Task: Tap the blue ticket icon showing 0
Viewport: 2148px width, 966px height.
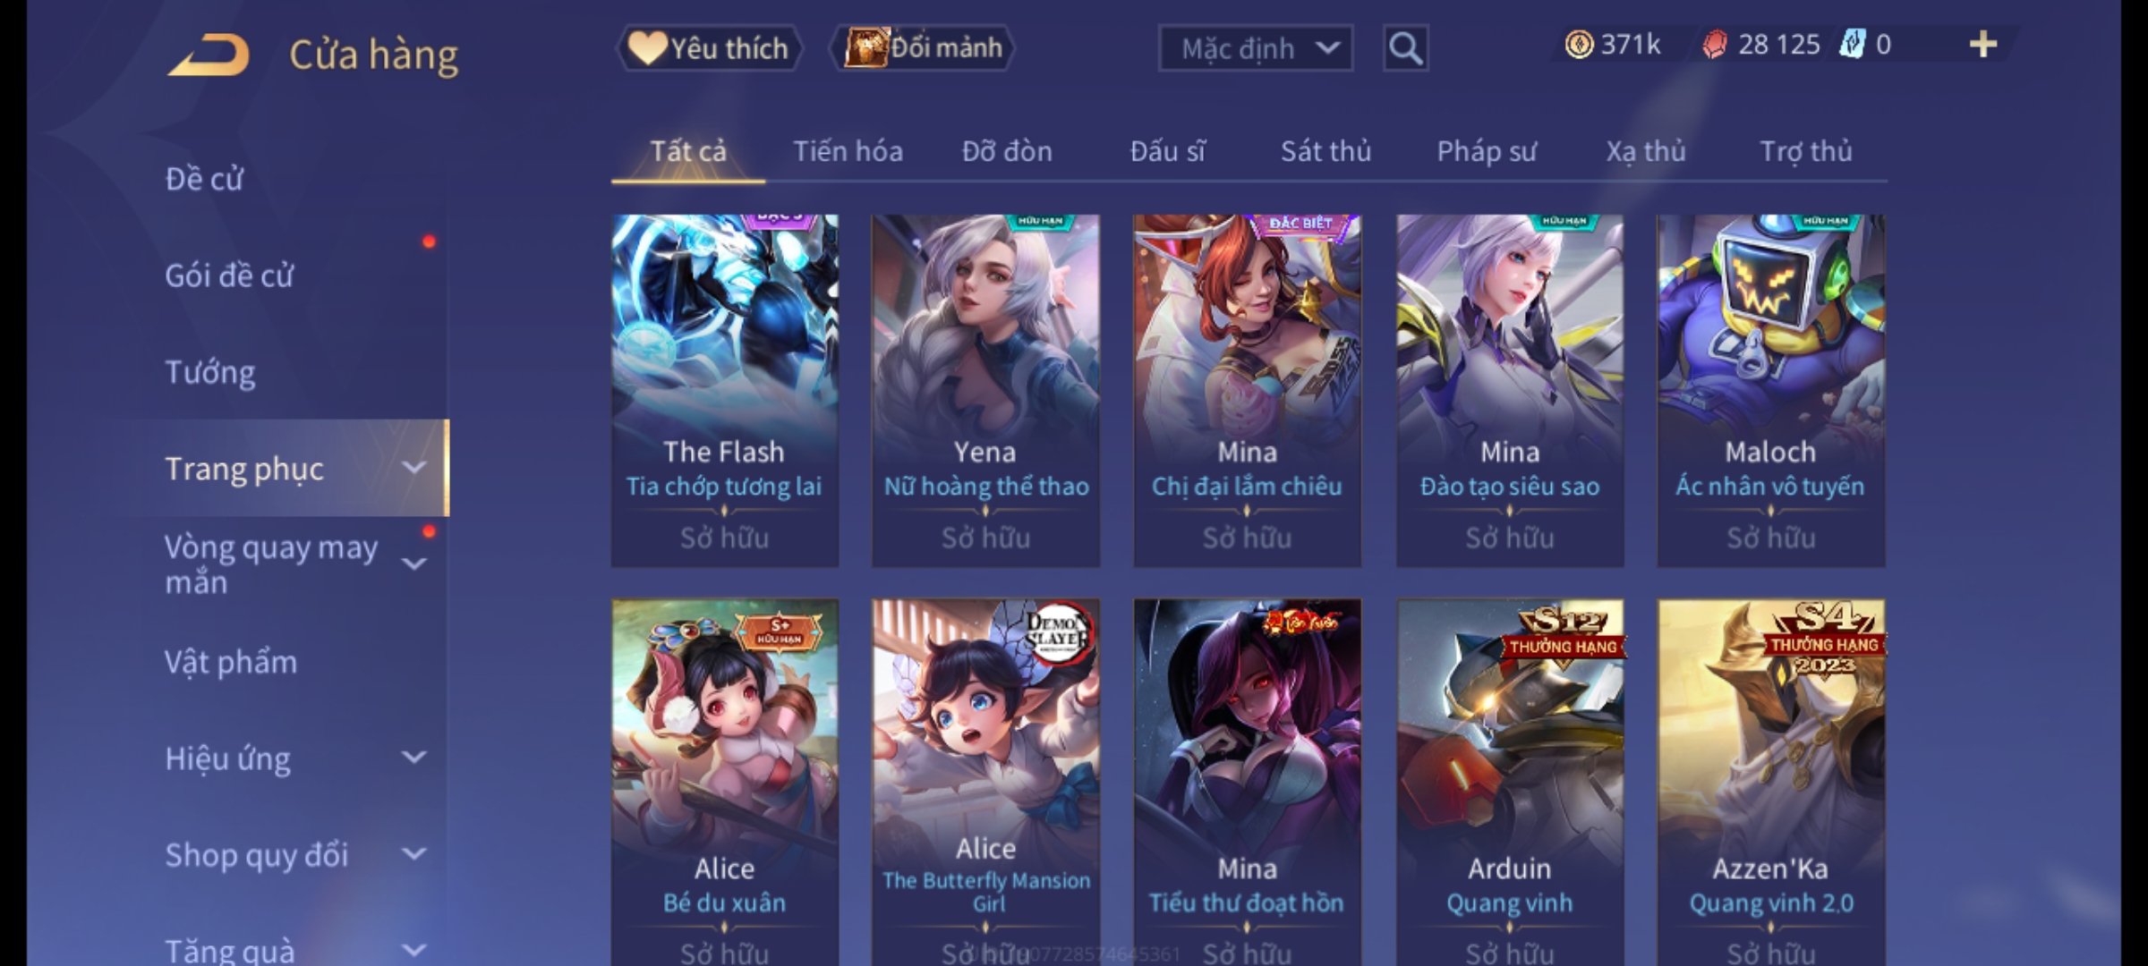Action: pyautogui.click(x=1852, y=45)
